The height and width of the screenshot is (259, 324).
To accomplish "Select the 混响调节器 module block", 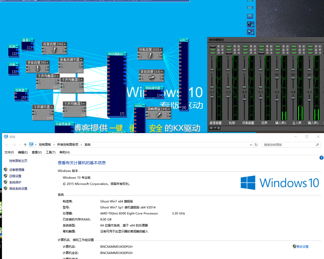I will click(x=154, y=92).
